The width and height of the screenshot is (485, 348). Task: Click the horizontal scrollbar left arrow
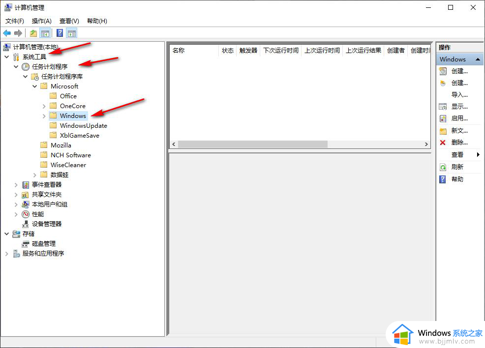pos(174,145)
